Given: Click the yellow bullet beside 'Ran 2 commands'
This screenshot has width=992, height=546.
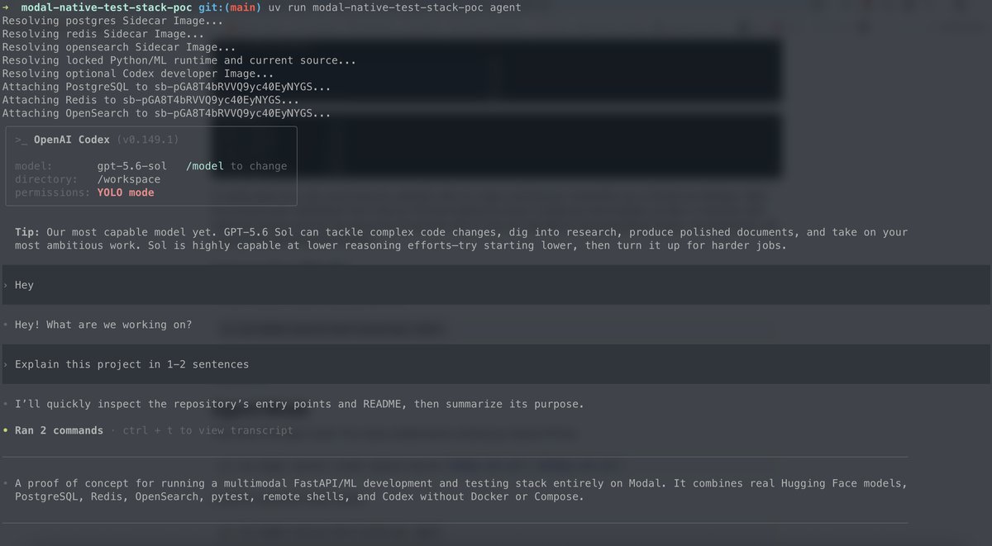Looking at the screenshot, I should pos(6,430).
